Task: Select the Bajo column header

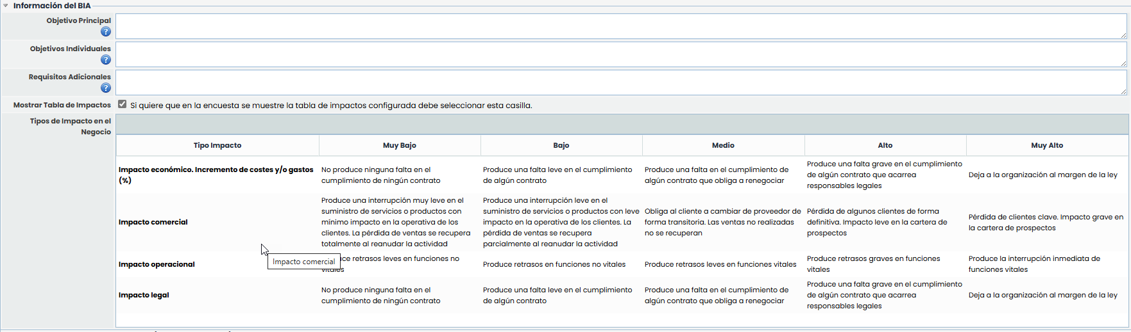Action: coord(561,145)
